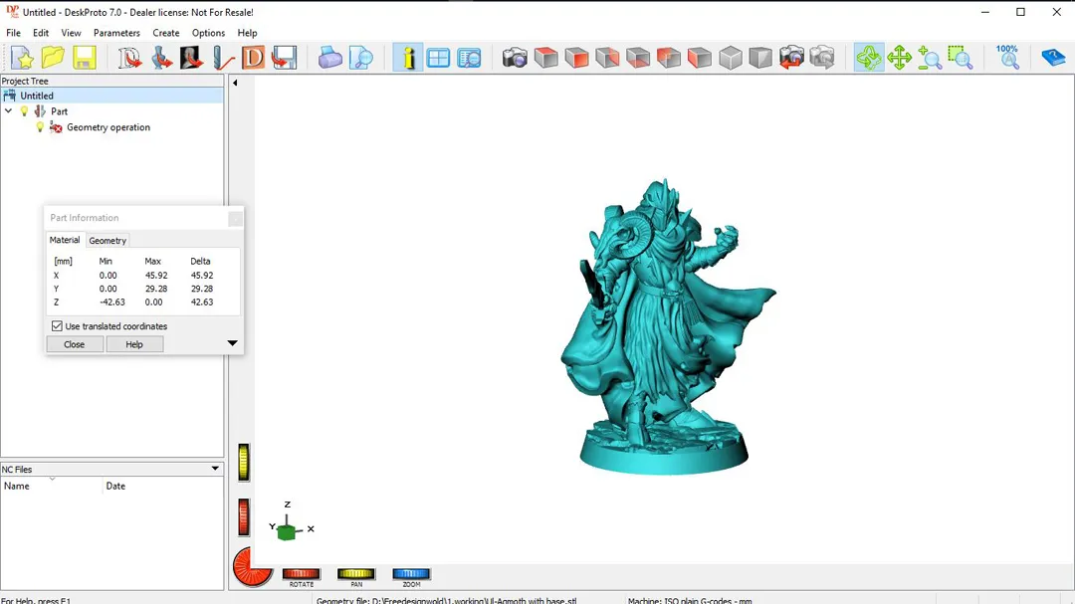
Task: Select the Rotate view tool
Action: coord(869,57)
